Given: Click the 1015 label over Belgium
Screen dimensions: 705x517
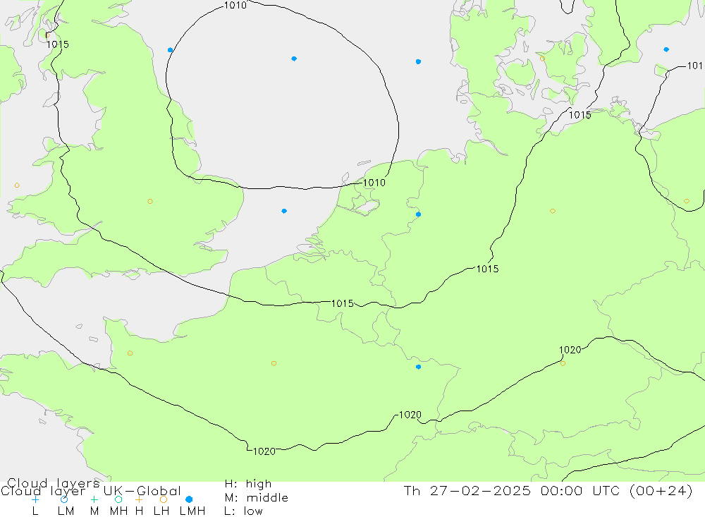Looking at the screenshot, I should pos(343,303).
